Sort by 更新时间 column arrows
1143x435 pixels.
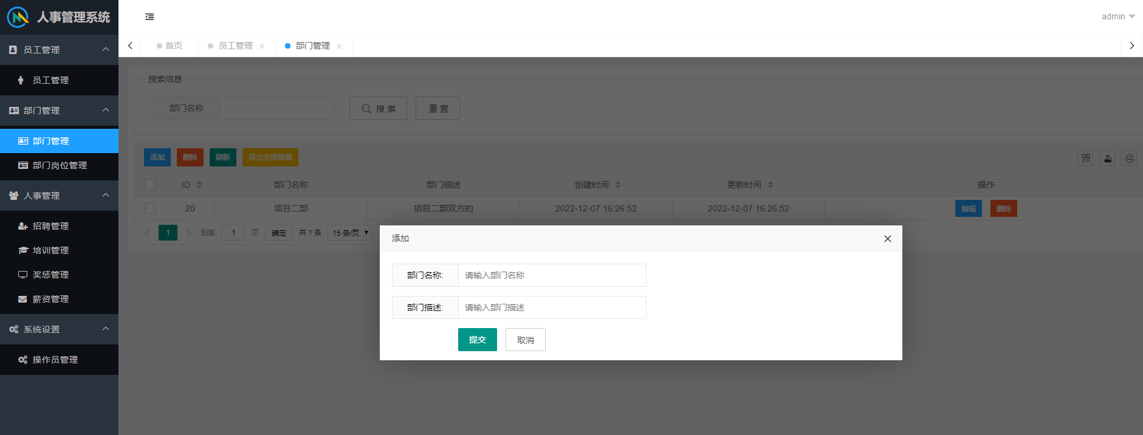(771, 185)
